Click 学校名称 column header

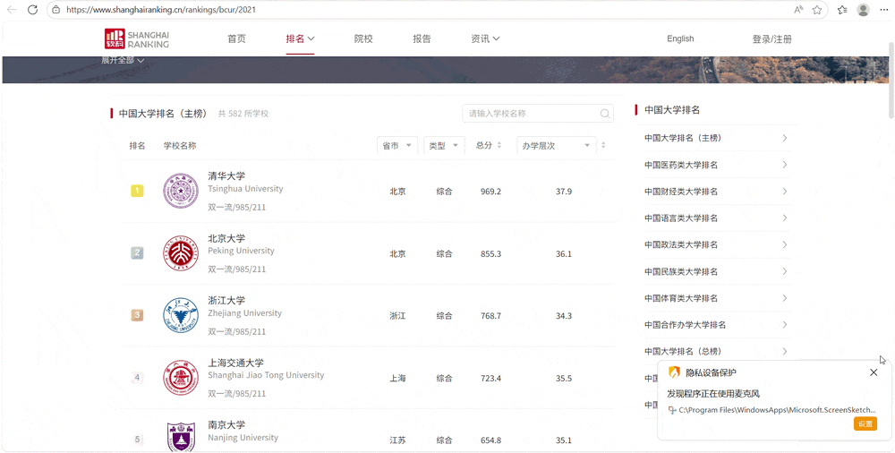(x=180, y=146)
